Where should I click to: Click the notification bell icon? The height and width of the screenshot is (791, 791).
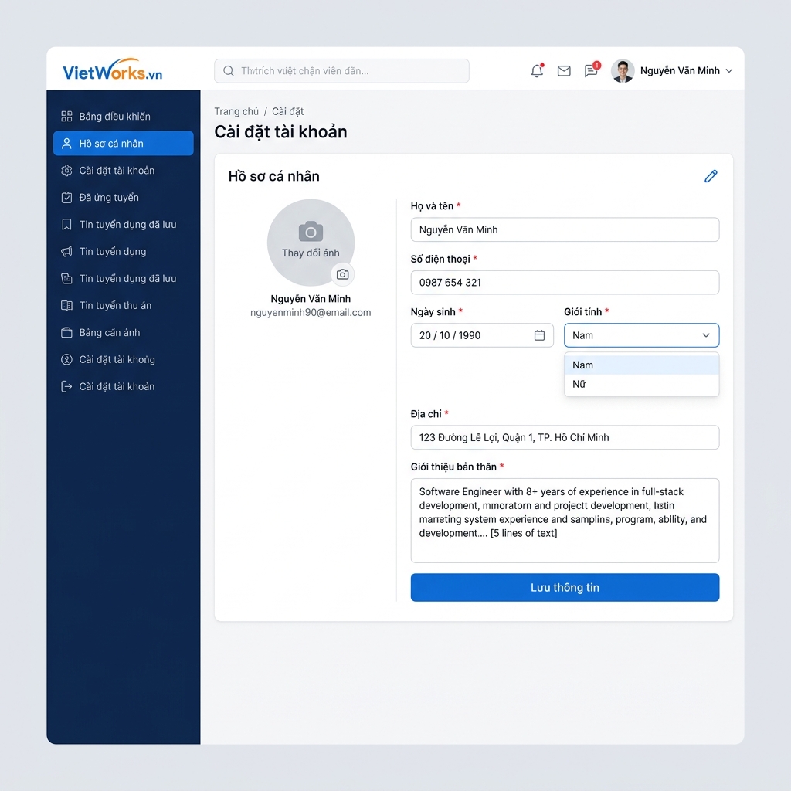click(x=537, y=71)
